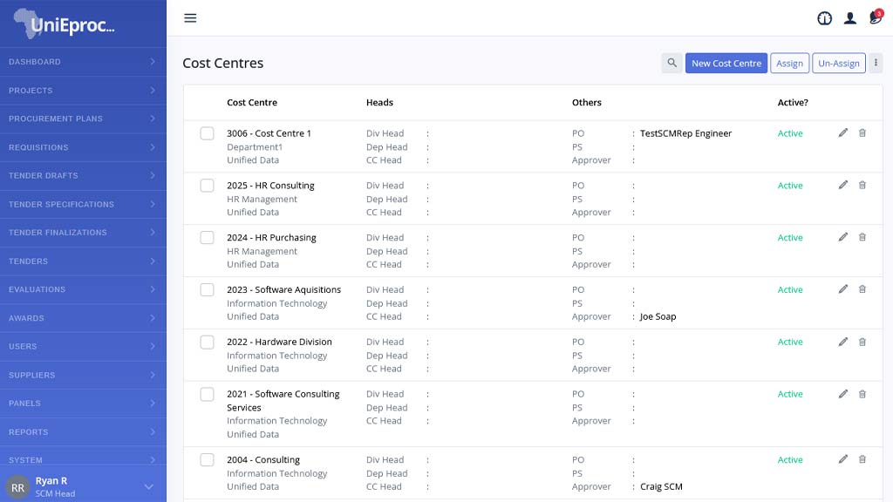Open the Suppliers menu item
This screenshot has width=893, height=502.
[x=83, y=375]
